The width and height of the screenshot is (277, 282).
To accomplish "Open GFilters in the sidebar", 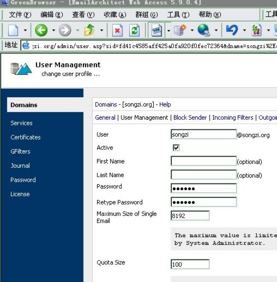I will coord(20,151).
